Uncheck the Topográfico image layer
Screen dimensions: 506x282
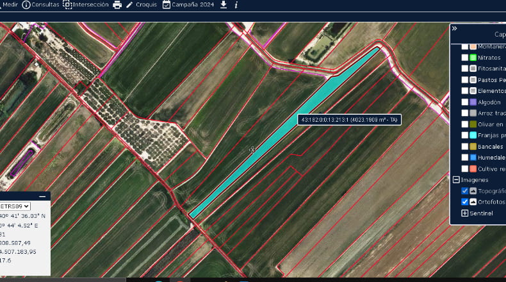coord(465,191)
